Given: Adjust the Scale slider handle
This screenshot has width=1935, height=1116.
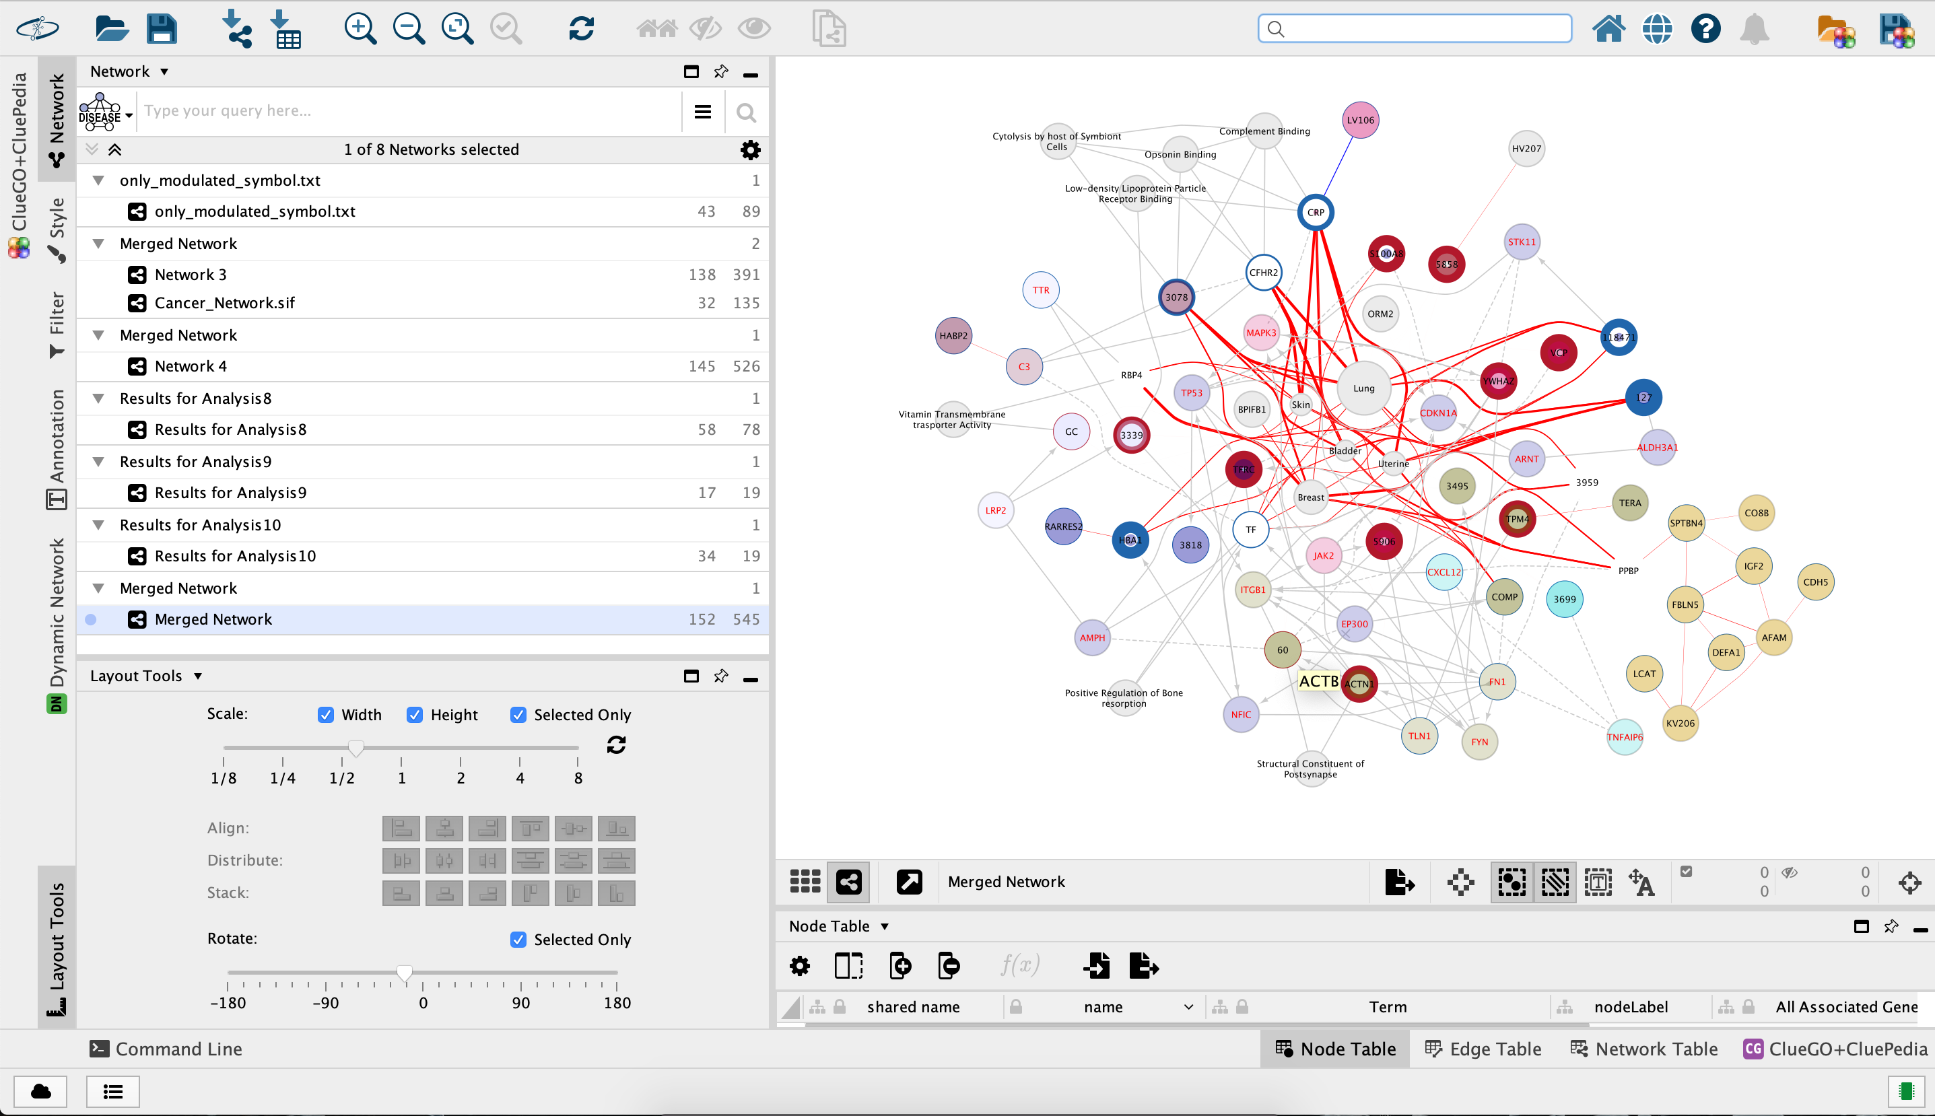Looking at the screenshot, I should click(355, 748).
